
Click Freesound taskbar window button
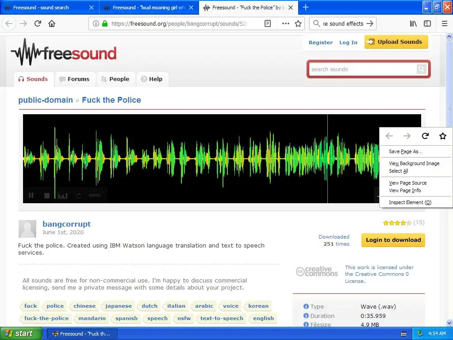82,334
